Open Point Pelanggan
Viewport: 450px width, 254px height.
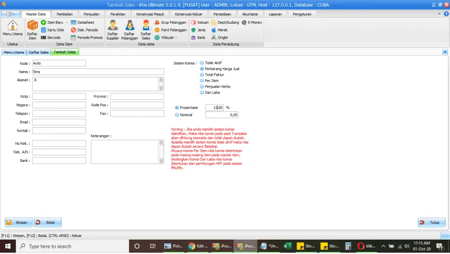click(x=171, y=30)
